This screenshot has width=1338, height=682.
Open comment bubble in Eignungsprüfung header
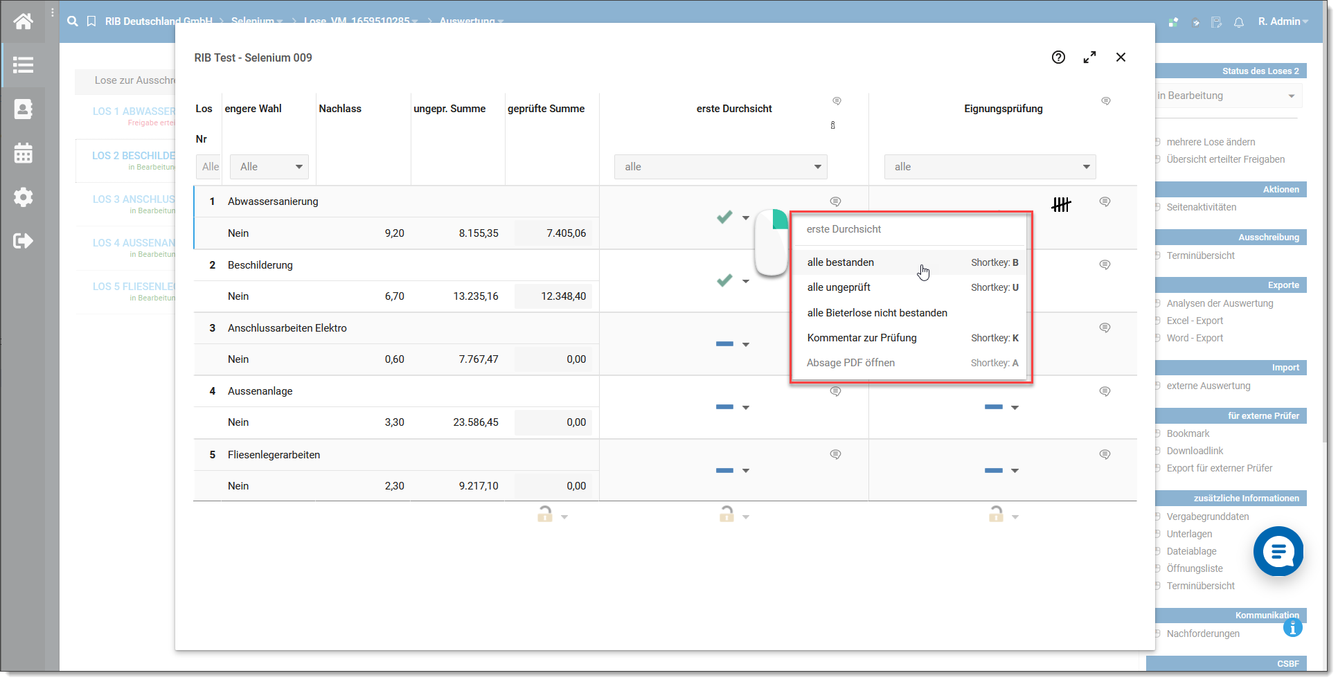pos(1106,101)
